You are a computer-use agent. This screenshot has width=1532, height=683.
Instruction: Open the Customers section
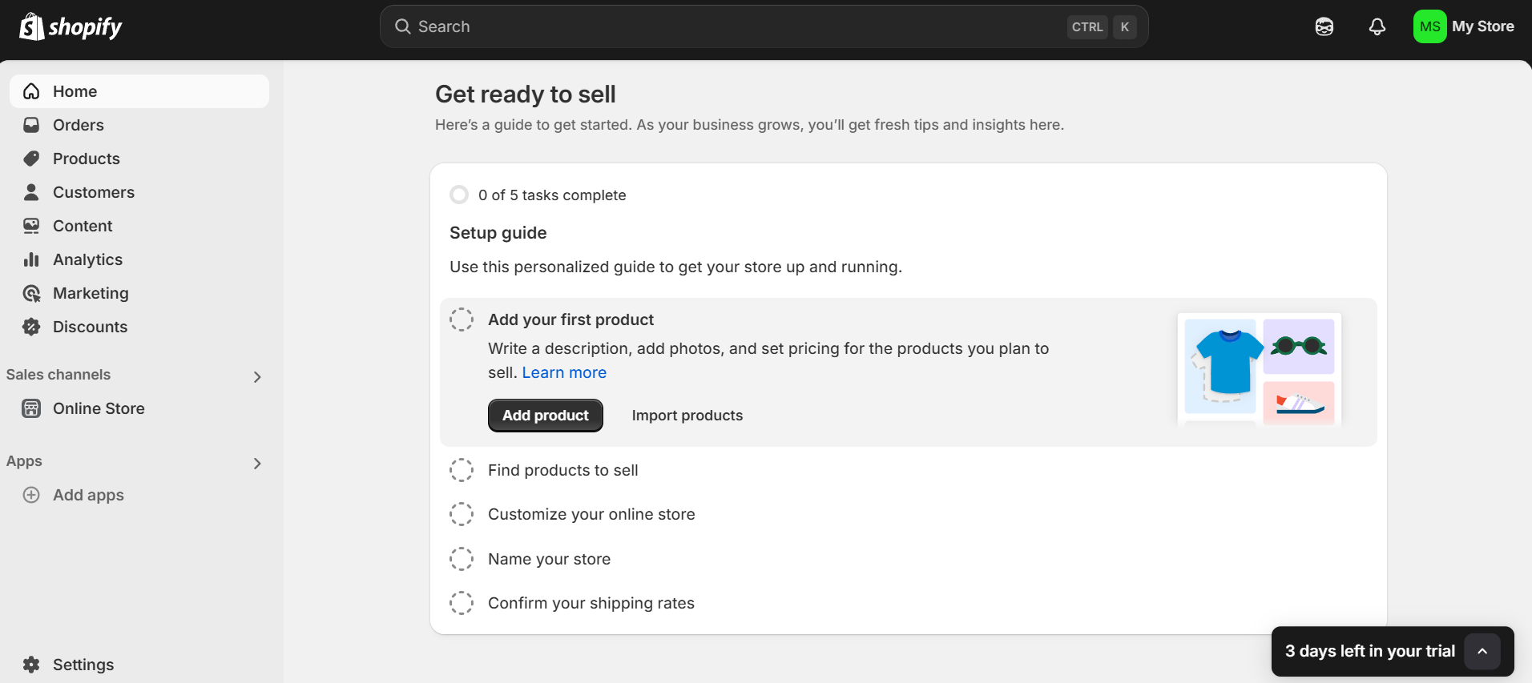[x=93, y=192]
